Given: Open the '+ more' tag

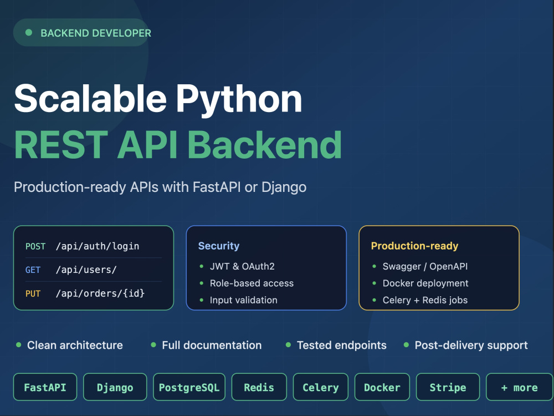Looking at the screenshot, I should [x=520, y=387].
